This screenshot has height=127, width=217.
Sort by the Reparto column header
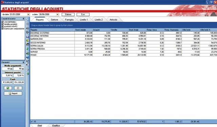[x=52, y=30]
